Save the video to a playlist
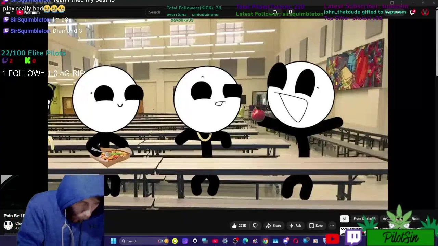 [x=316, y=225]
